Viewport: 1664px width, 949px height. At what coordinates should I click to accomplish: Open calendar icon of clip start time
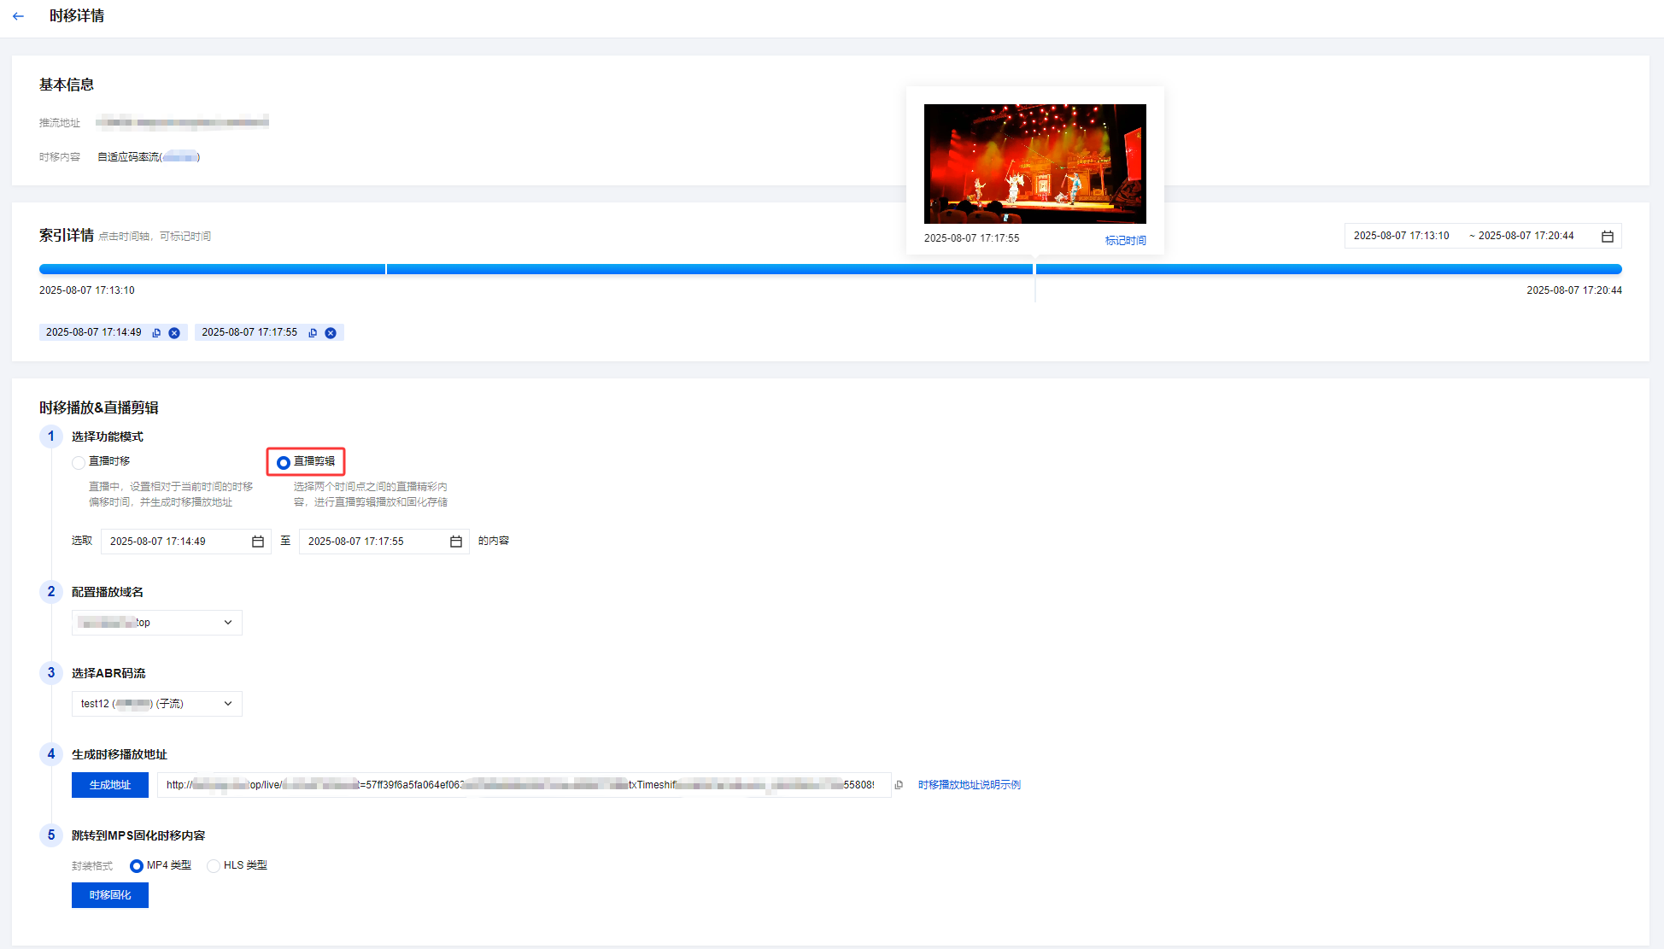point(257,542)
